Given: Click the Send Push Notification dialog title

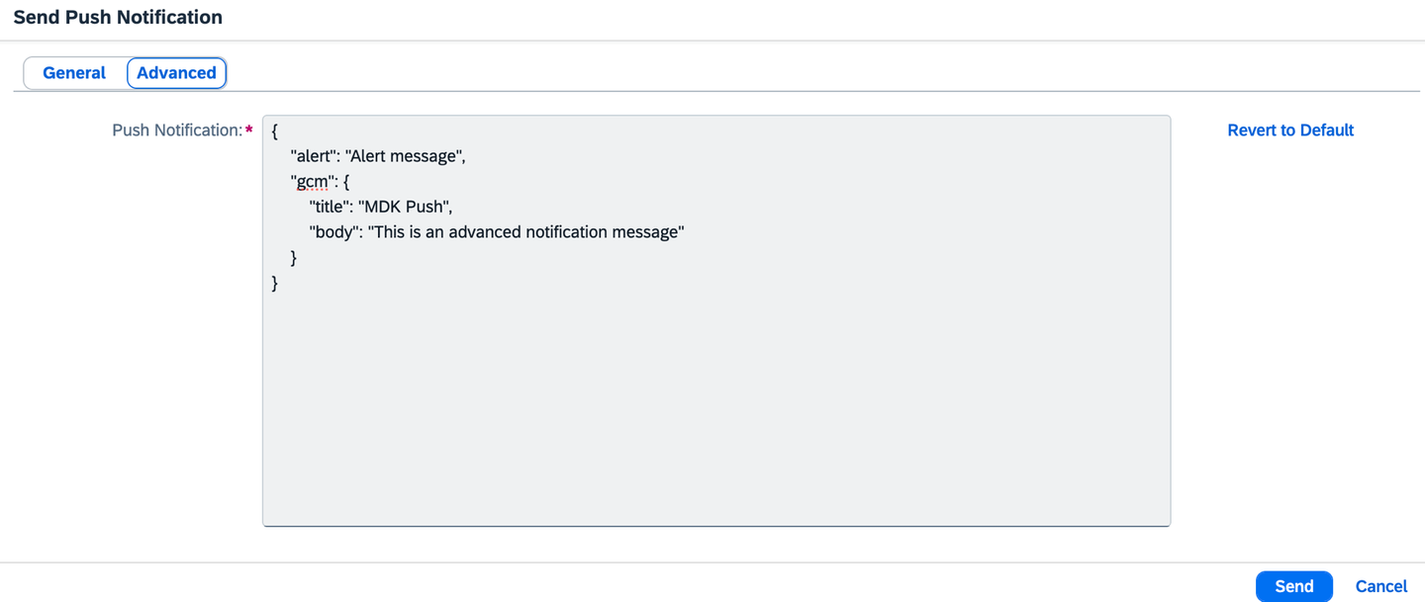Looking at the screenshot, I should click(x=118, y=18).
